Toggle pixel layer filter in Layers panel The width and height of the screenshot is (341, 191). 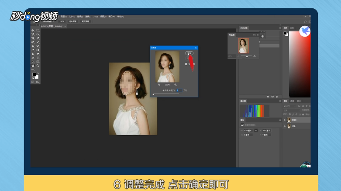coord(299,106)
